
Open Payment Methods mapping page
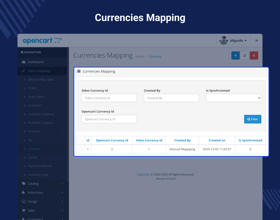pyautogui.click(x=40, y=166)
